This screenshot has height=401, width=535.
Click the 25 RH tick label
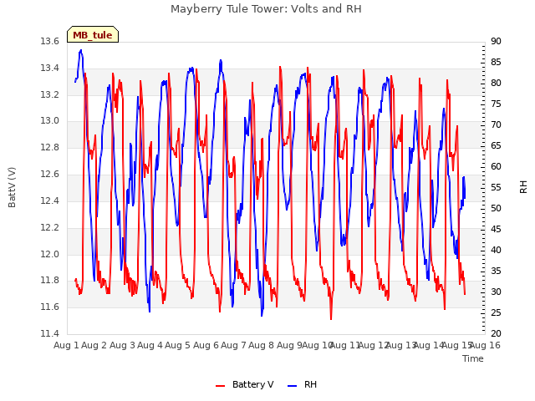point(496,312)
